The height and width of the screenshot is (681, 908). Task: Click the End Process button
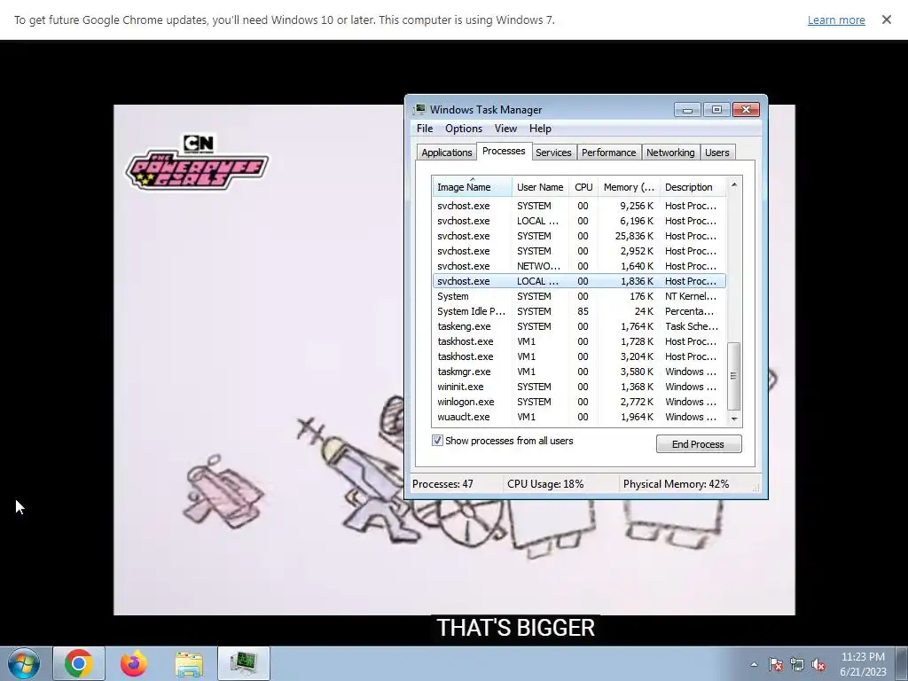(x=699, y=444)
